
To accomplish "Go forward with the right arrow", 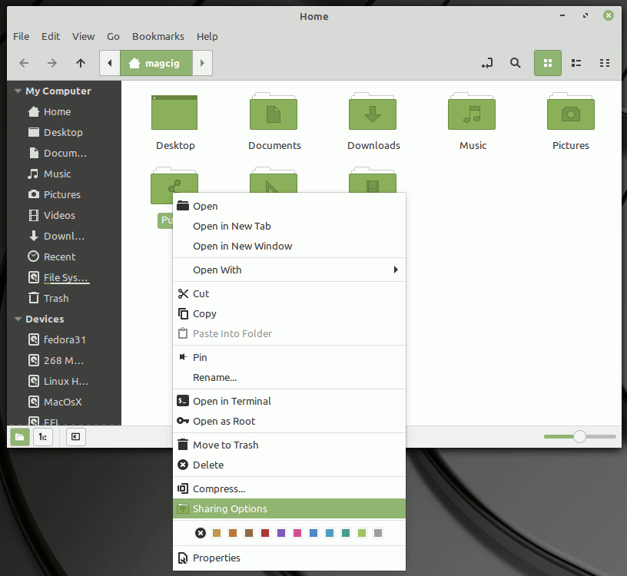I will (x=52, y=63).
